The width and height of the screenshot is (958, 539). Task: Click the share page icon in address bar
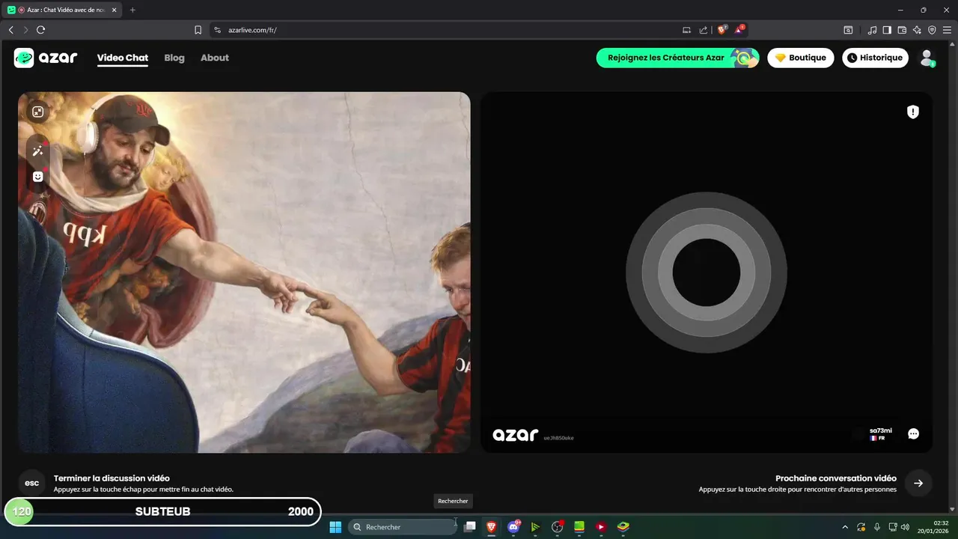pyautogui.click(x=704, y=30)
